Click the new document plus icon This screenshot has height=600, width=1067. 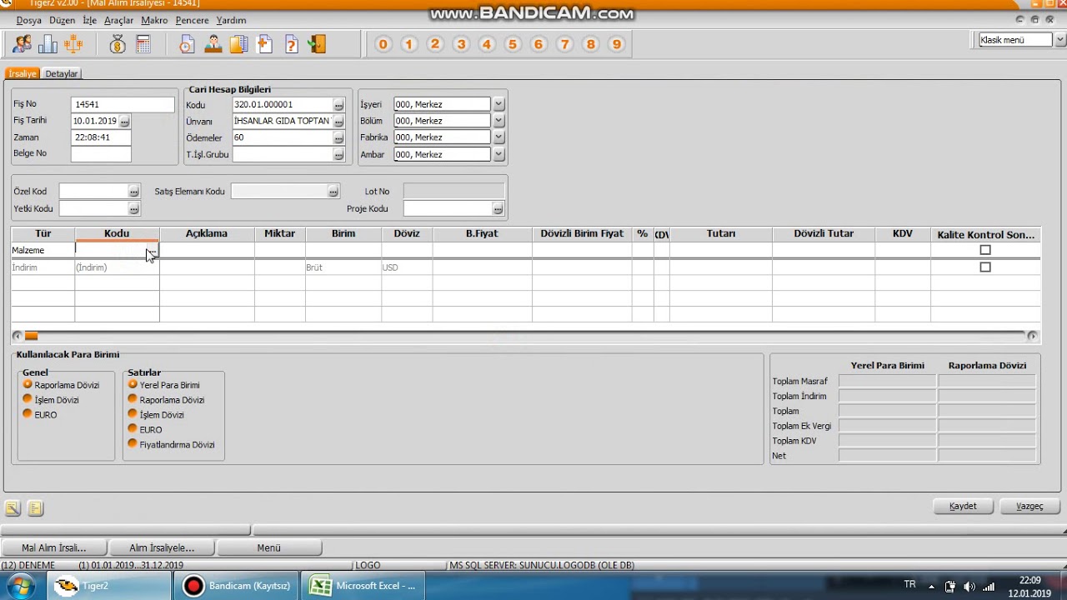(265, 44)
